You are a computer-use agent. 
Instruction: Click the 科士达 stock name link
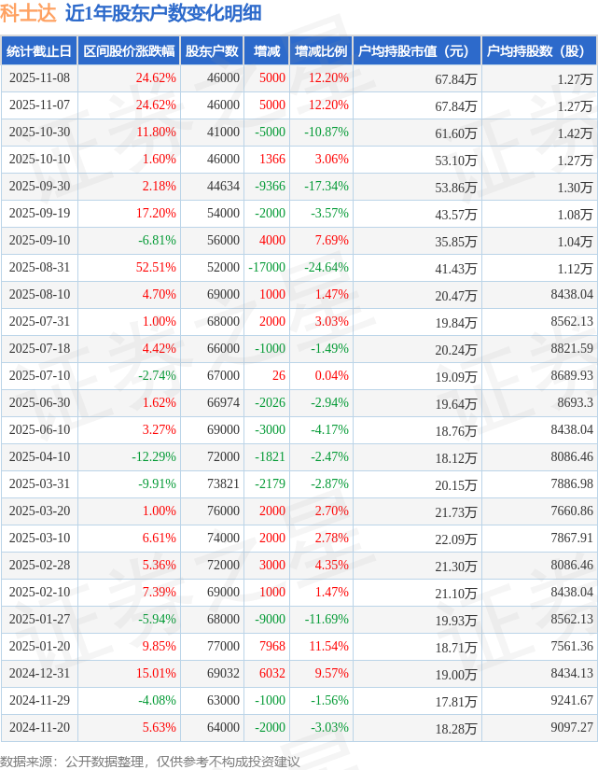(x=28, y=12)
